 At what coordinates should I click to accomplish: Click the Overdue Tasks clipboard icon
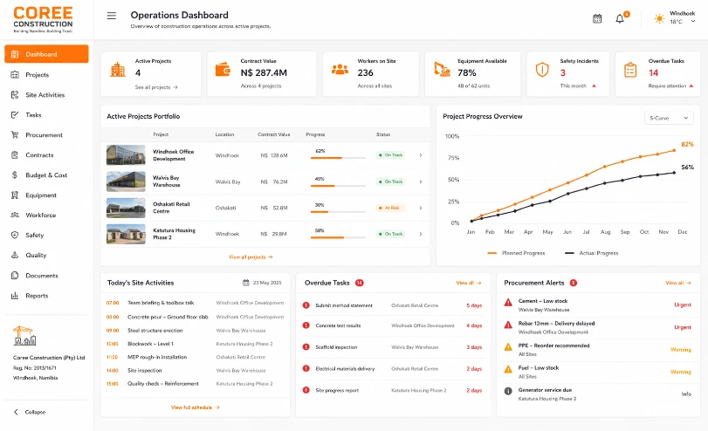click(630, 70)
